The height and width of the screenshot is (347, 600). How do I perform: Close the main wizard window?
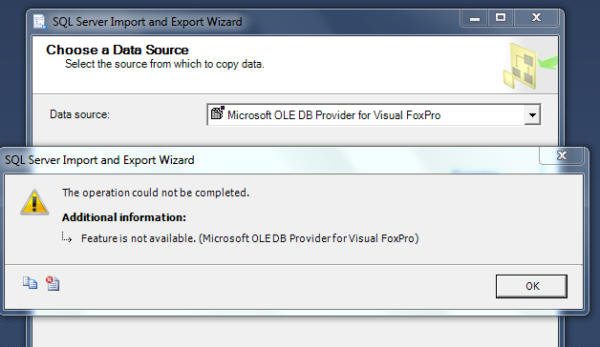(537, 18)
